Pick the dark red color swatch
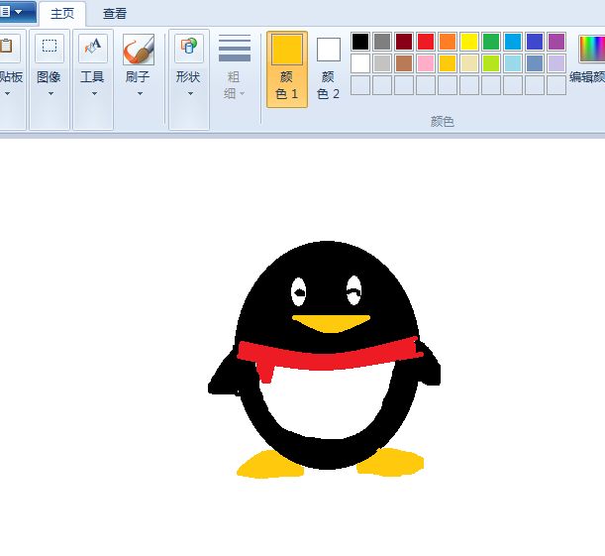The image size is (605, 556). tap(404, 42)
